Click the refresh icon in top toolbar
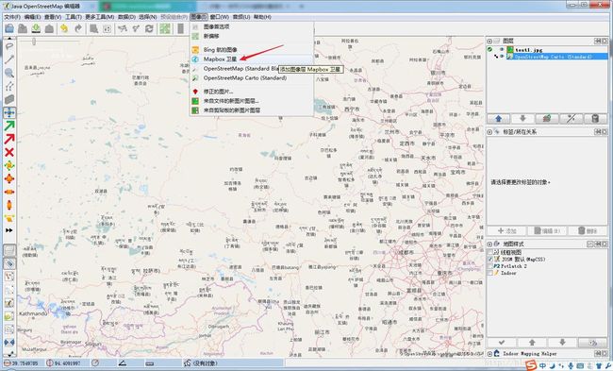 coord(149,28)
